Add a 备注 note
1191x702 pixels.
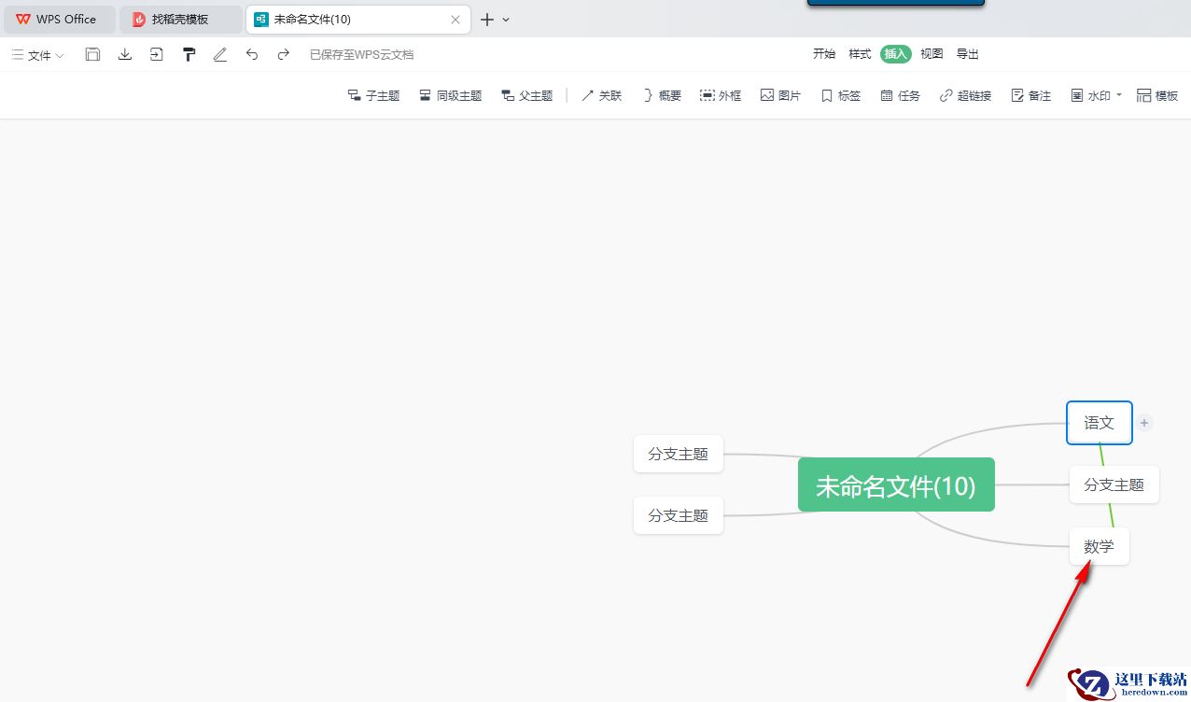[x=1030, y=95]
